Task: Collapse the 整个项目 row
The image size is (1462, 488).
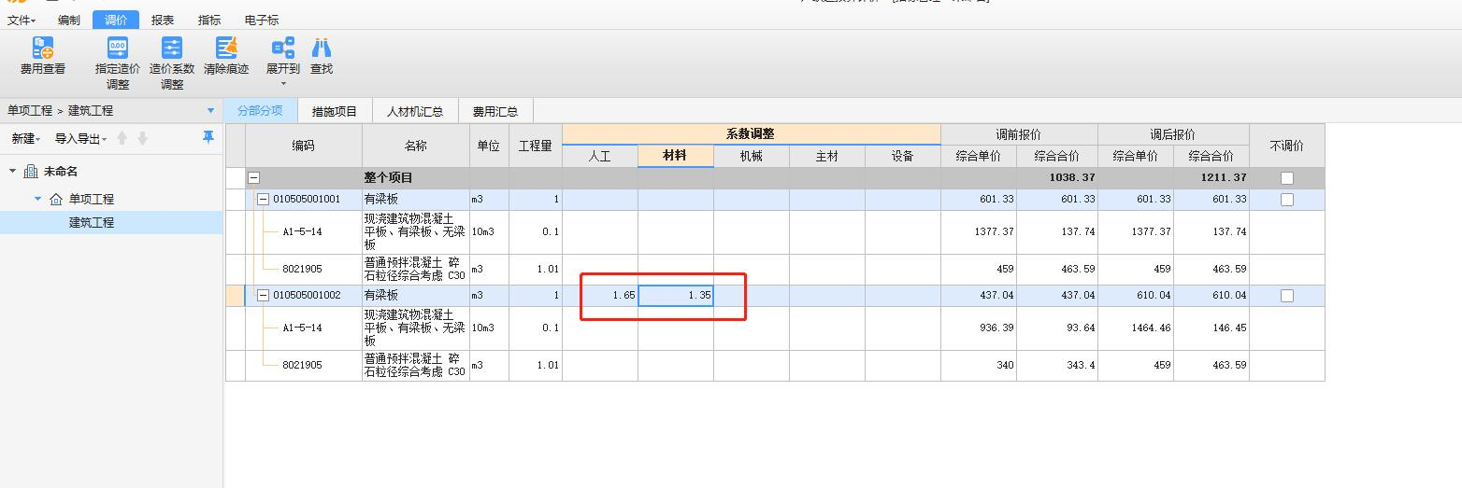Action: pos(253,177)
